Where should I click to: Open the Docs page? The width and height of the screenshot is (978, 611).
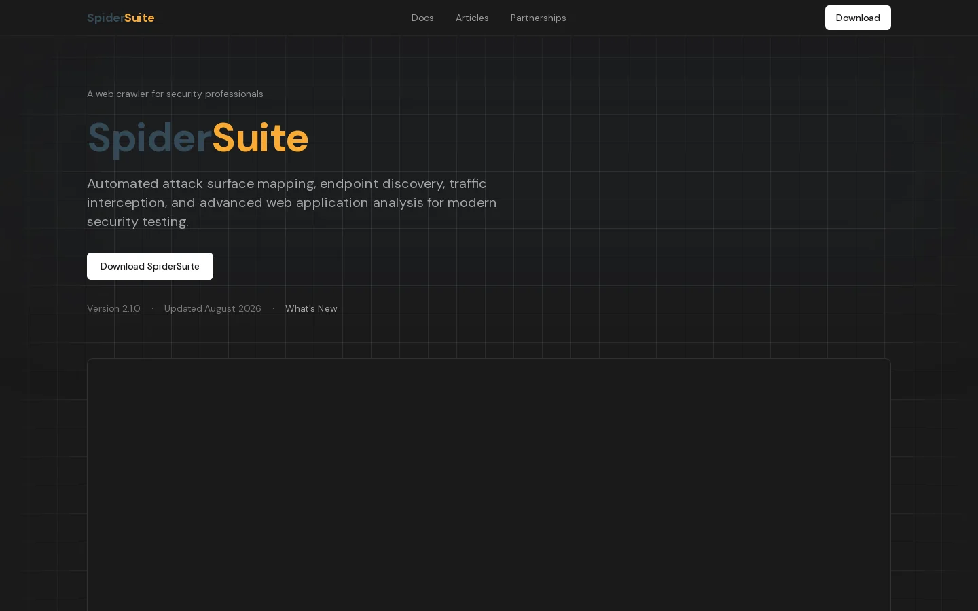pos(422,18)
